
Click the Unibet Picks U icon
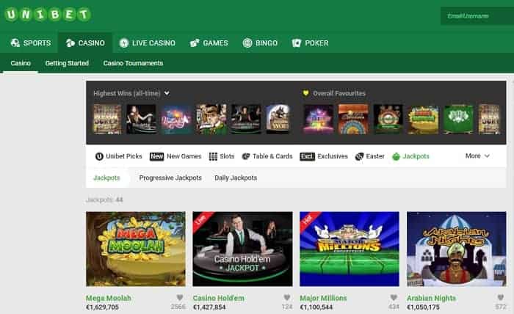(x=99, y=156)
